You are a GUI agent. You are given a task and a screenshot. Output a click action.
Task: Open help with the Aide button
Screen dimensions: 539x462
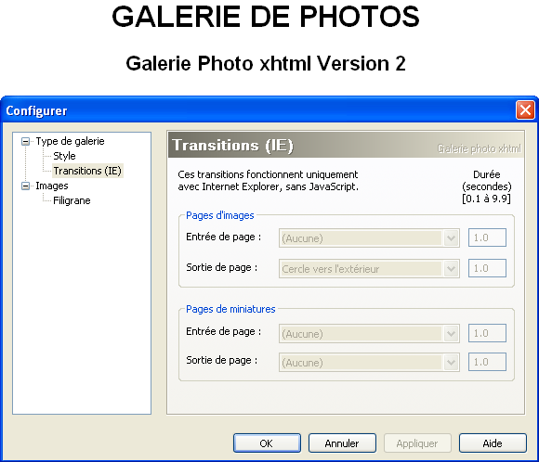coord(493,443)
